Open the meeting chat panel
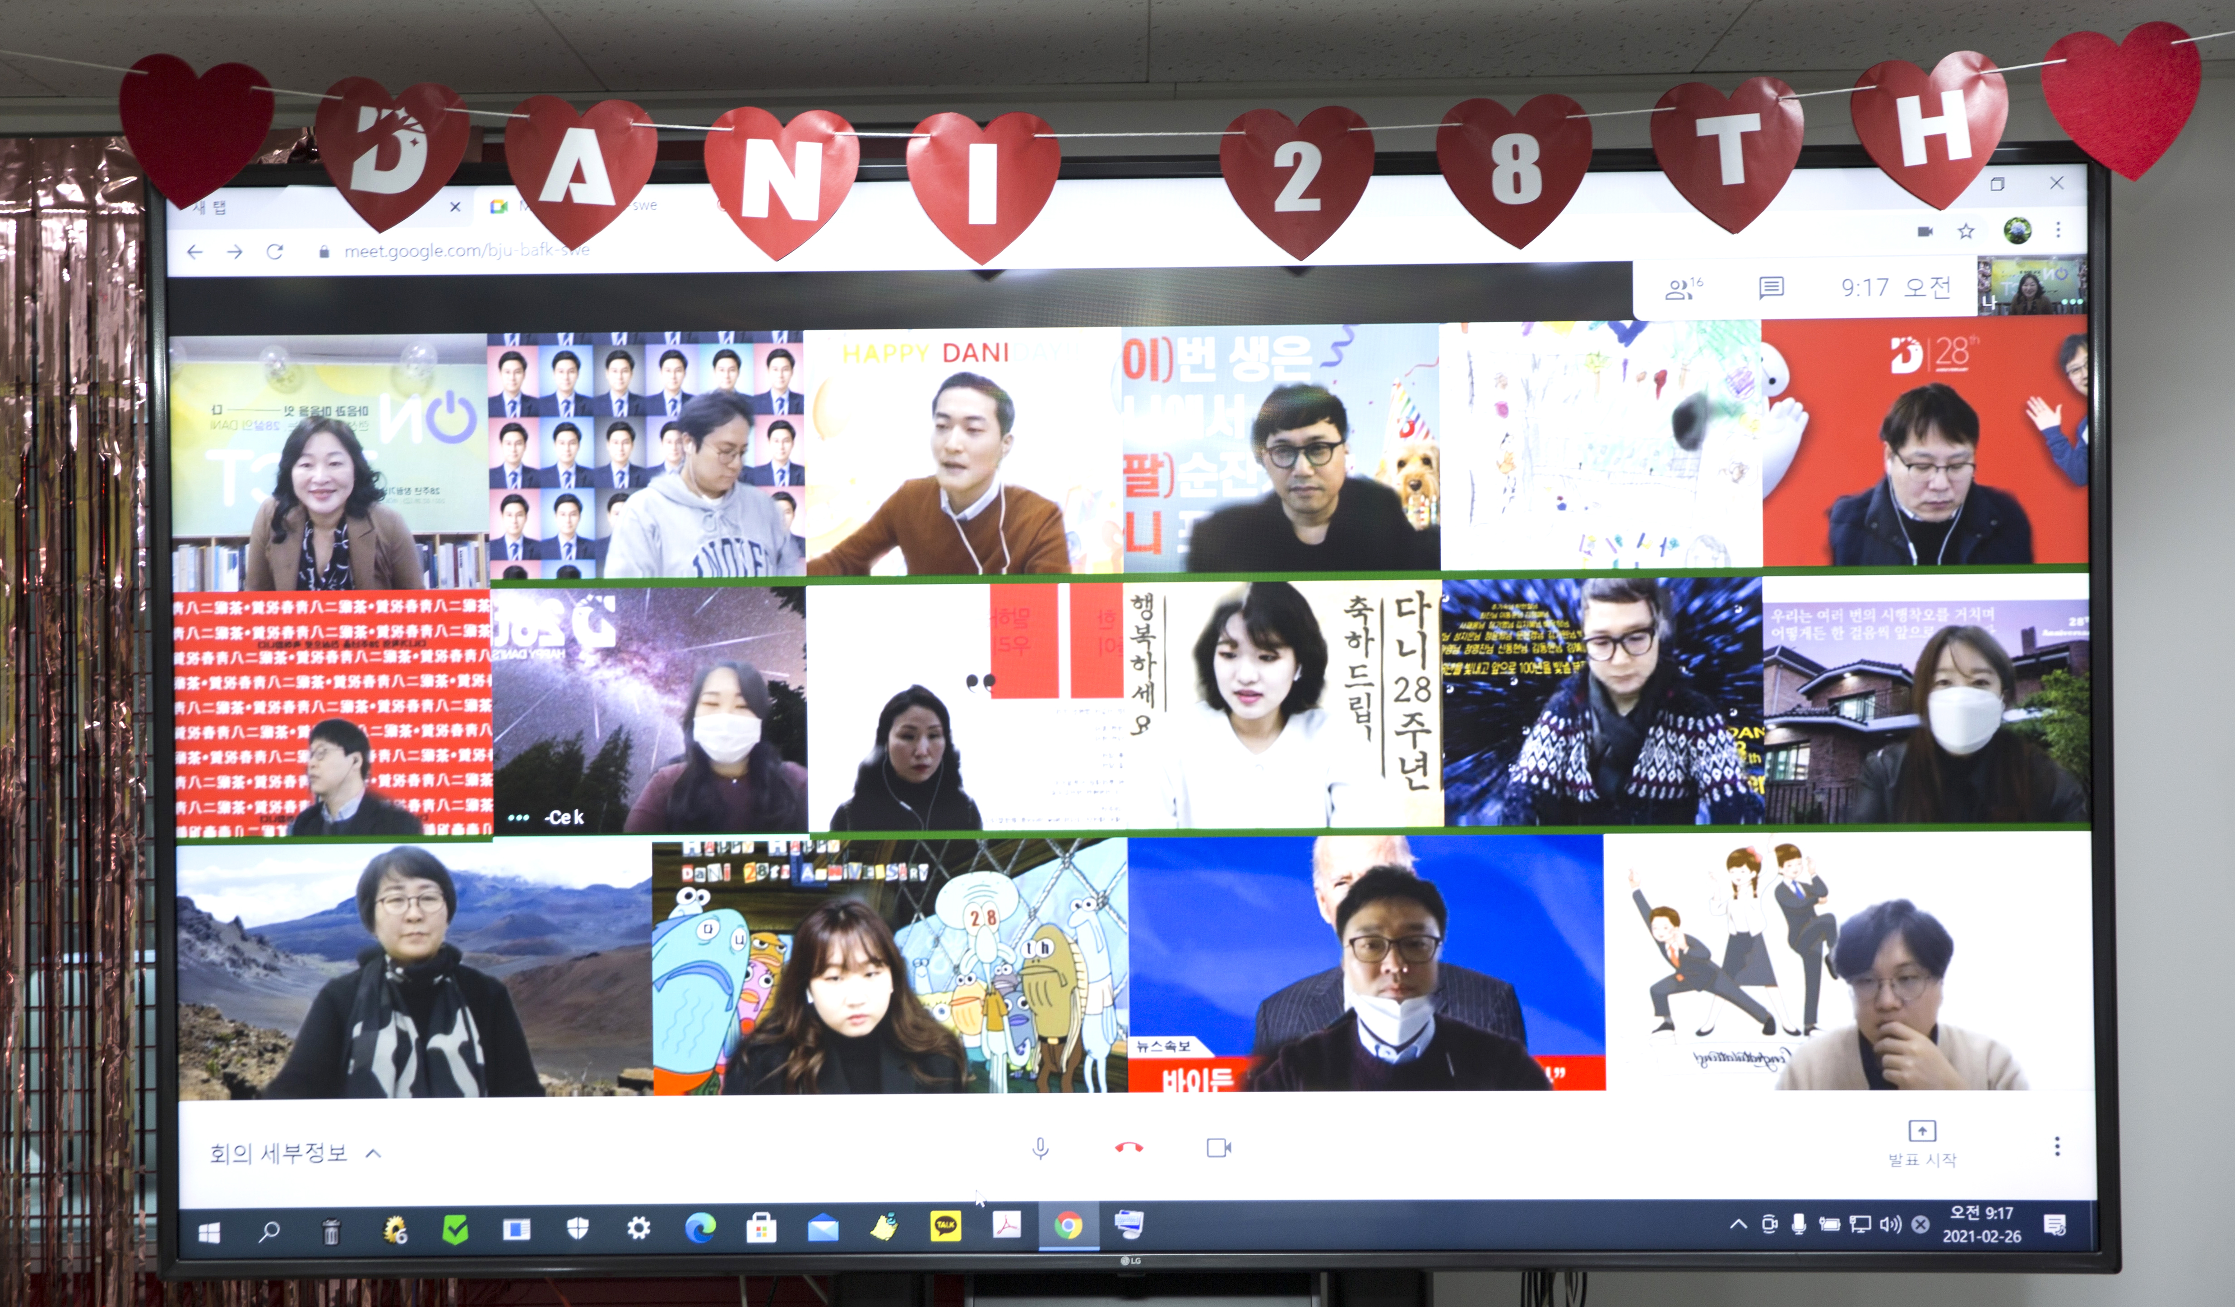This screenshot has width=2235, height=1307. 1771,287
